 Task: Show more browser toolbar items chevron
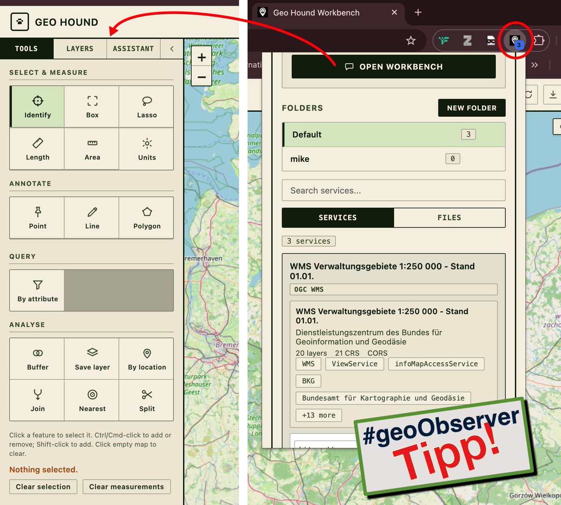(535, 65)
